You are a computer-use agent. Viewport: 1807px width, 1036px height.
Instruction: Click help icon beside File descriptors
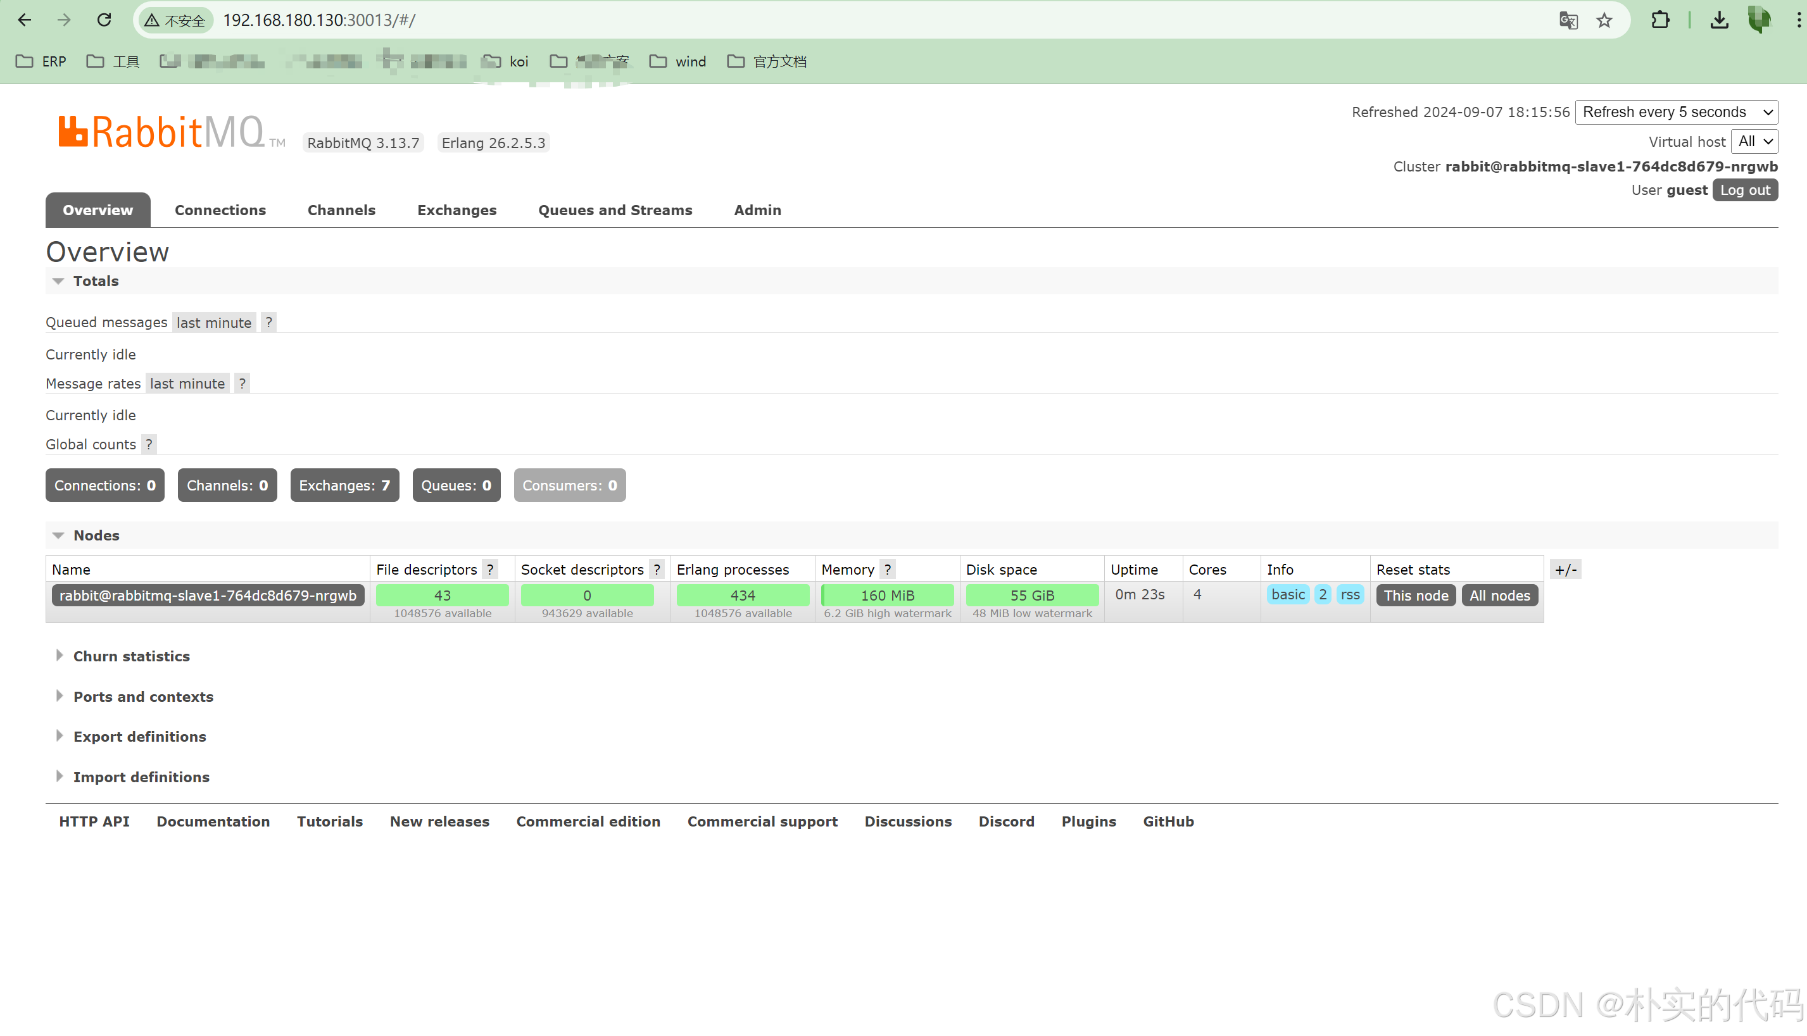pos(490,569)
